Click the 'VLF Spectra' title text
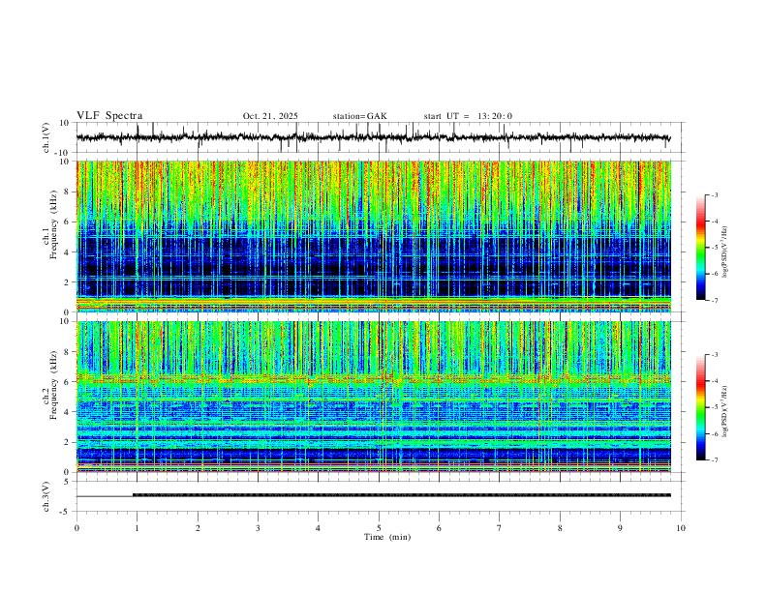The height and width of the screenshot is (592, 767). [109, 116]
